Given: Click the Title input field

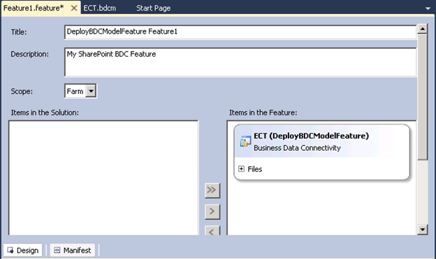Looking at the screenshot, I should point(240,32).
